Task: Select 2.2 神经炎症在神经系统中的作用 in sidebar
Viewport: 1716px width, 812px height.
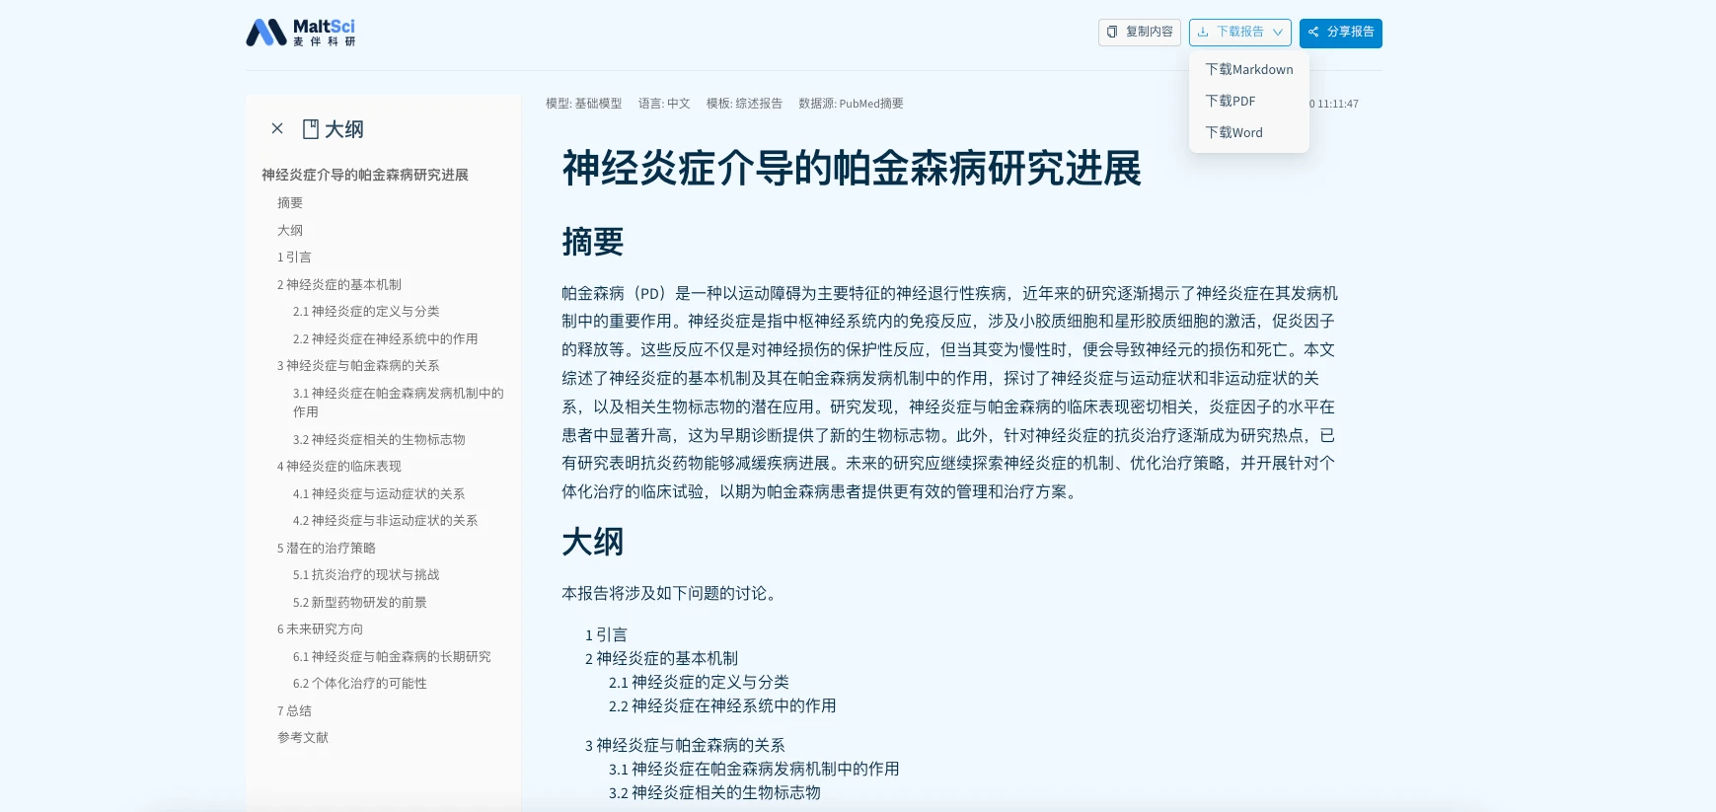Action: [x=385, y=338]
